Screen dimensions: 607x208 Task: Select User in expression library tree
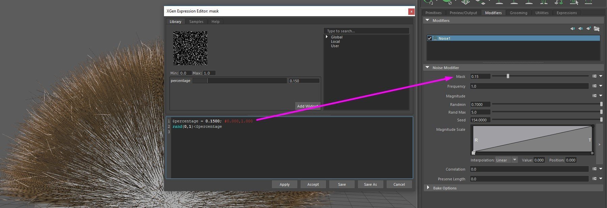(x=335, y=46)
